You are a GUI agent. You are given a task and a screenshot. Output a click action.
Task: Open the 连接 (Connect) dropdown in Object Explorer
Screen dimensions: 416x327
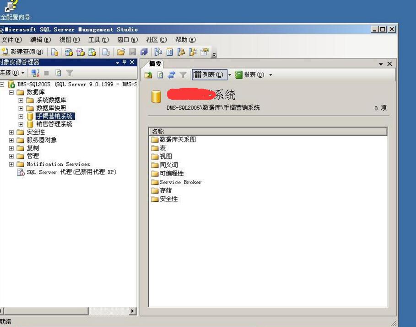12,73
